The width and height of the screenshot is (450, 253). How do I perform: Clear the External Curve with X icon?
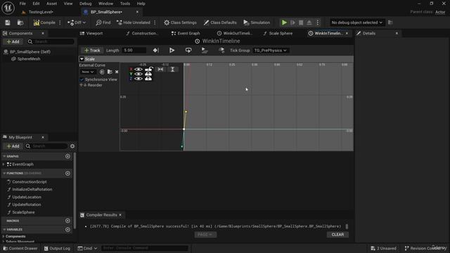[x=117, y=72]
